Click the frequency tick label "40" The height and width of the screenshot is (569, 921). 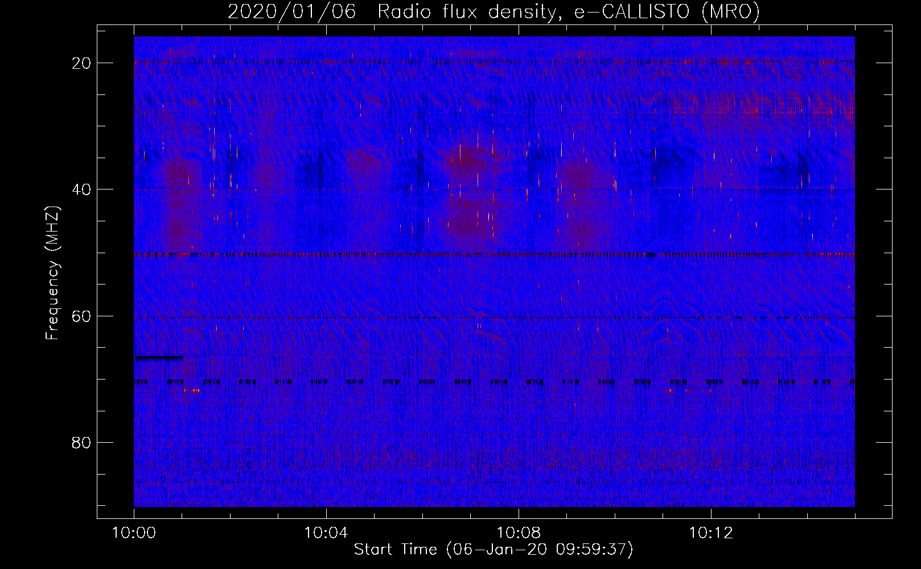coord(81,189)
